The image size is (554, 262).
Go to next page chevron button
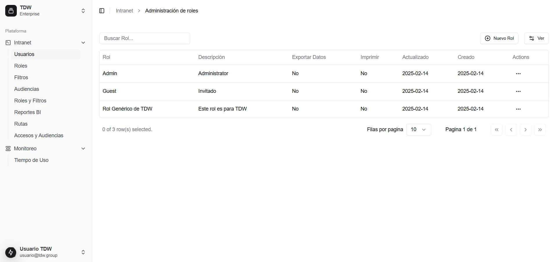[x=526, y=130]
